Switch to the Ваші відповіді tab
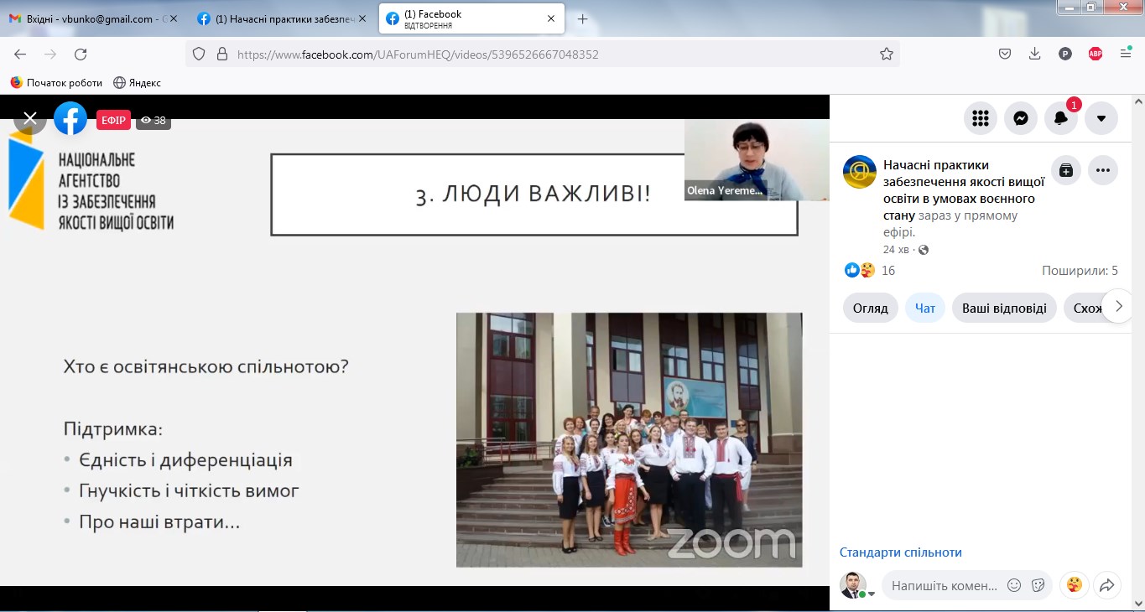The width and height of the screenshot is (1145, 612). 1004,308
